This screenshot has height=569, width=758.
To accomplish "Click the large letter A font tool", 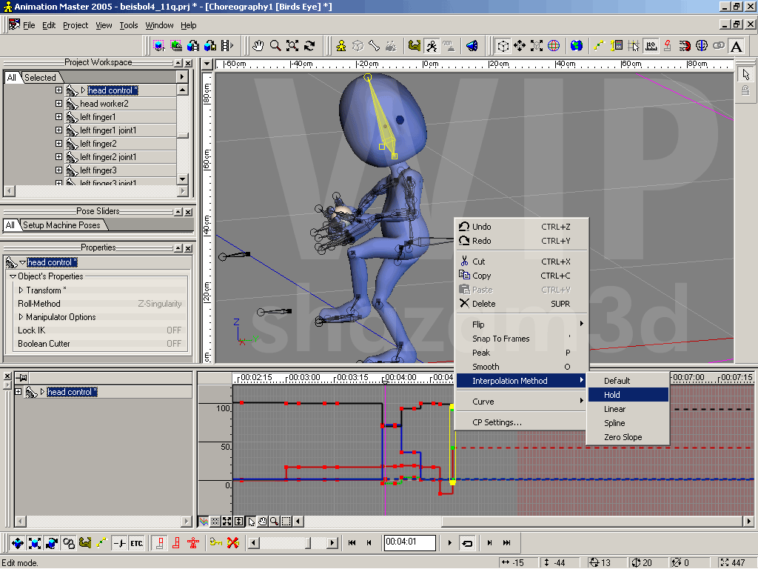I will (737, 46).
